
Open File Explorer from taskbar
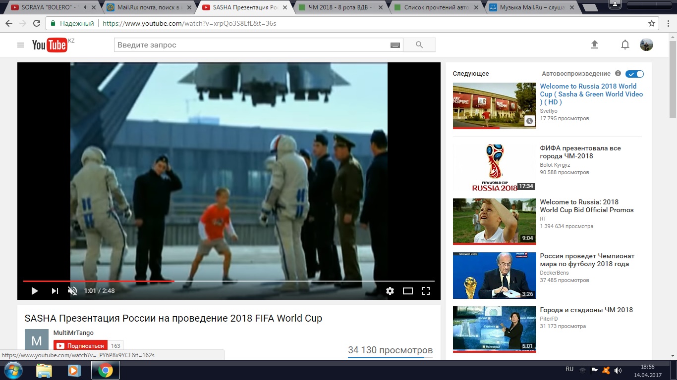pos(44,370)
